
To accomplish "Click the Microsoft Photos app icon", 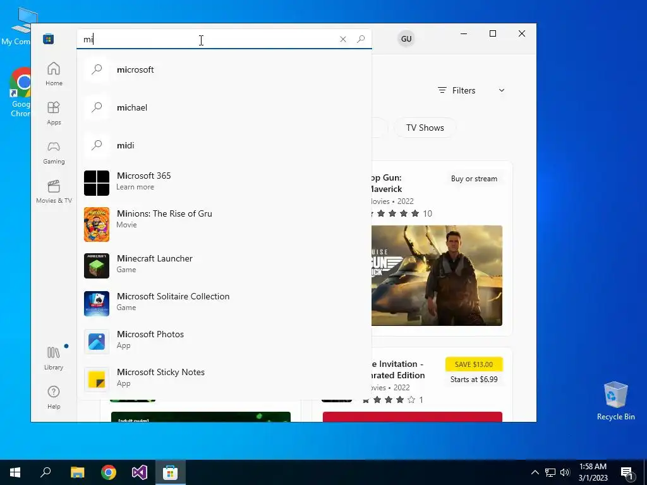I will click(x=97, y=342).
